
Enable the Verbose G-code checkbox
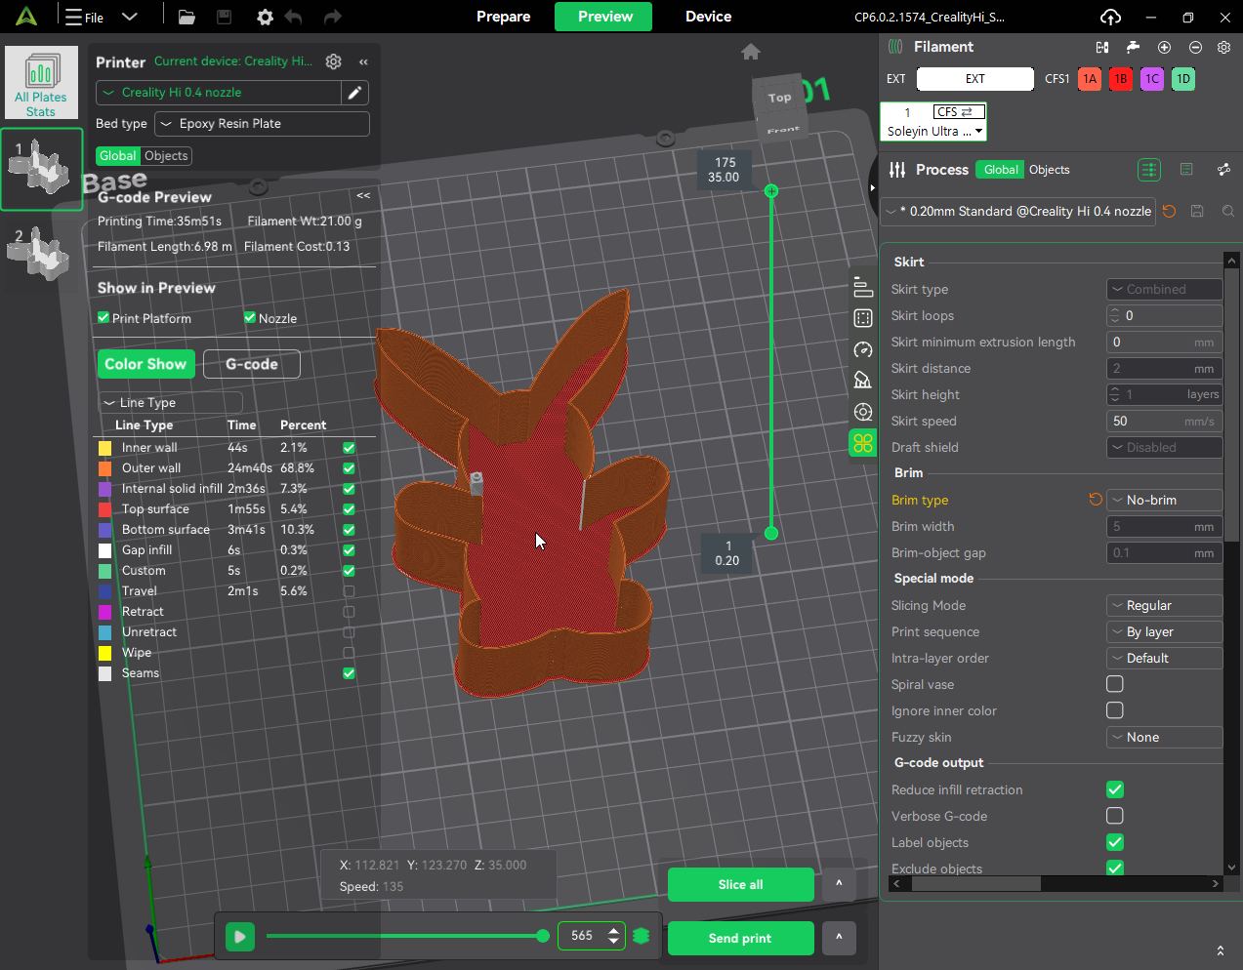[x=1115, y=816]
